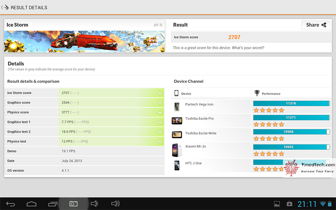Image resolution: width=336 pixels, height=210 pixels.
Task: Click Pantech Vega Iron star rating
Action: (269, 110)
